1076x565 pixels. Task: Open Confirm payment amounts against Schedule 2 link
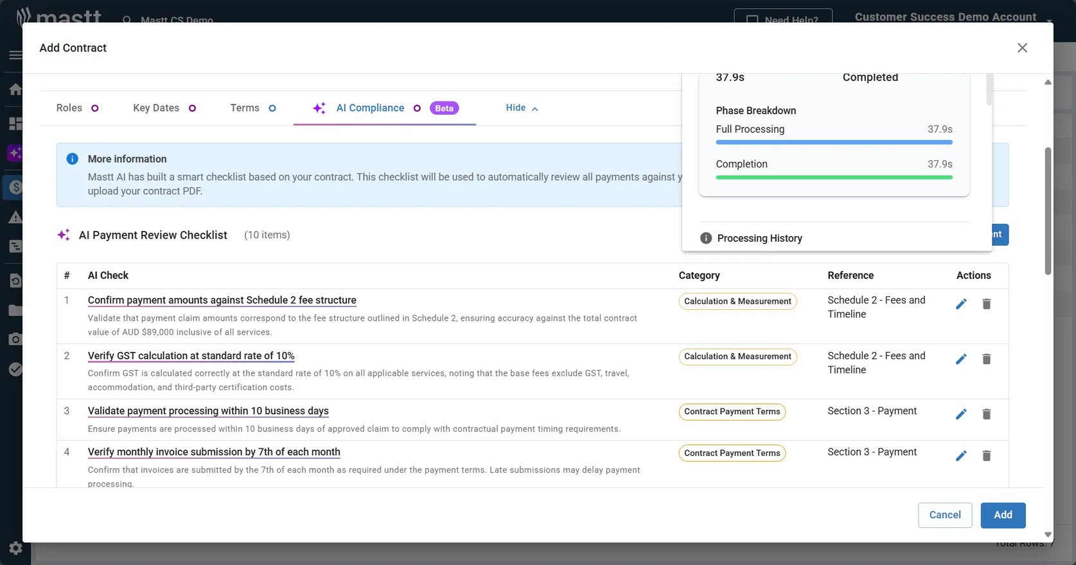(222, 300)
